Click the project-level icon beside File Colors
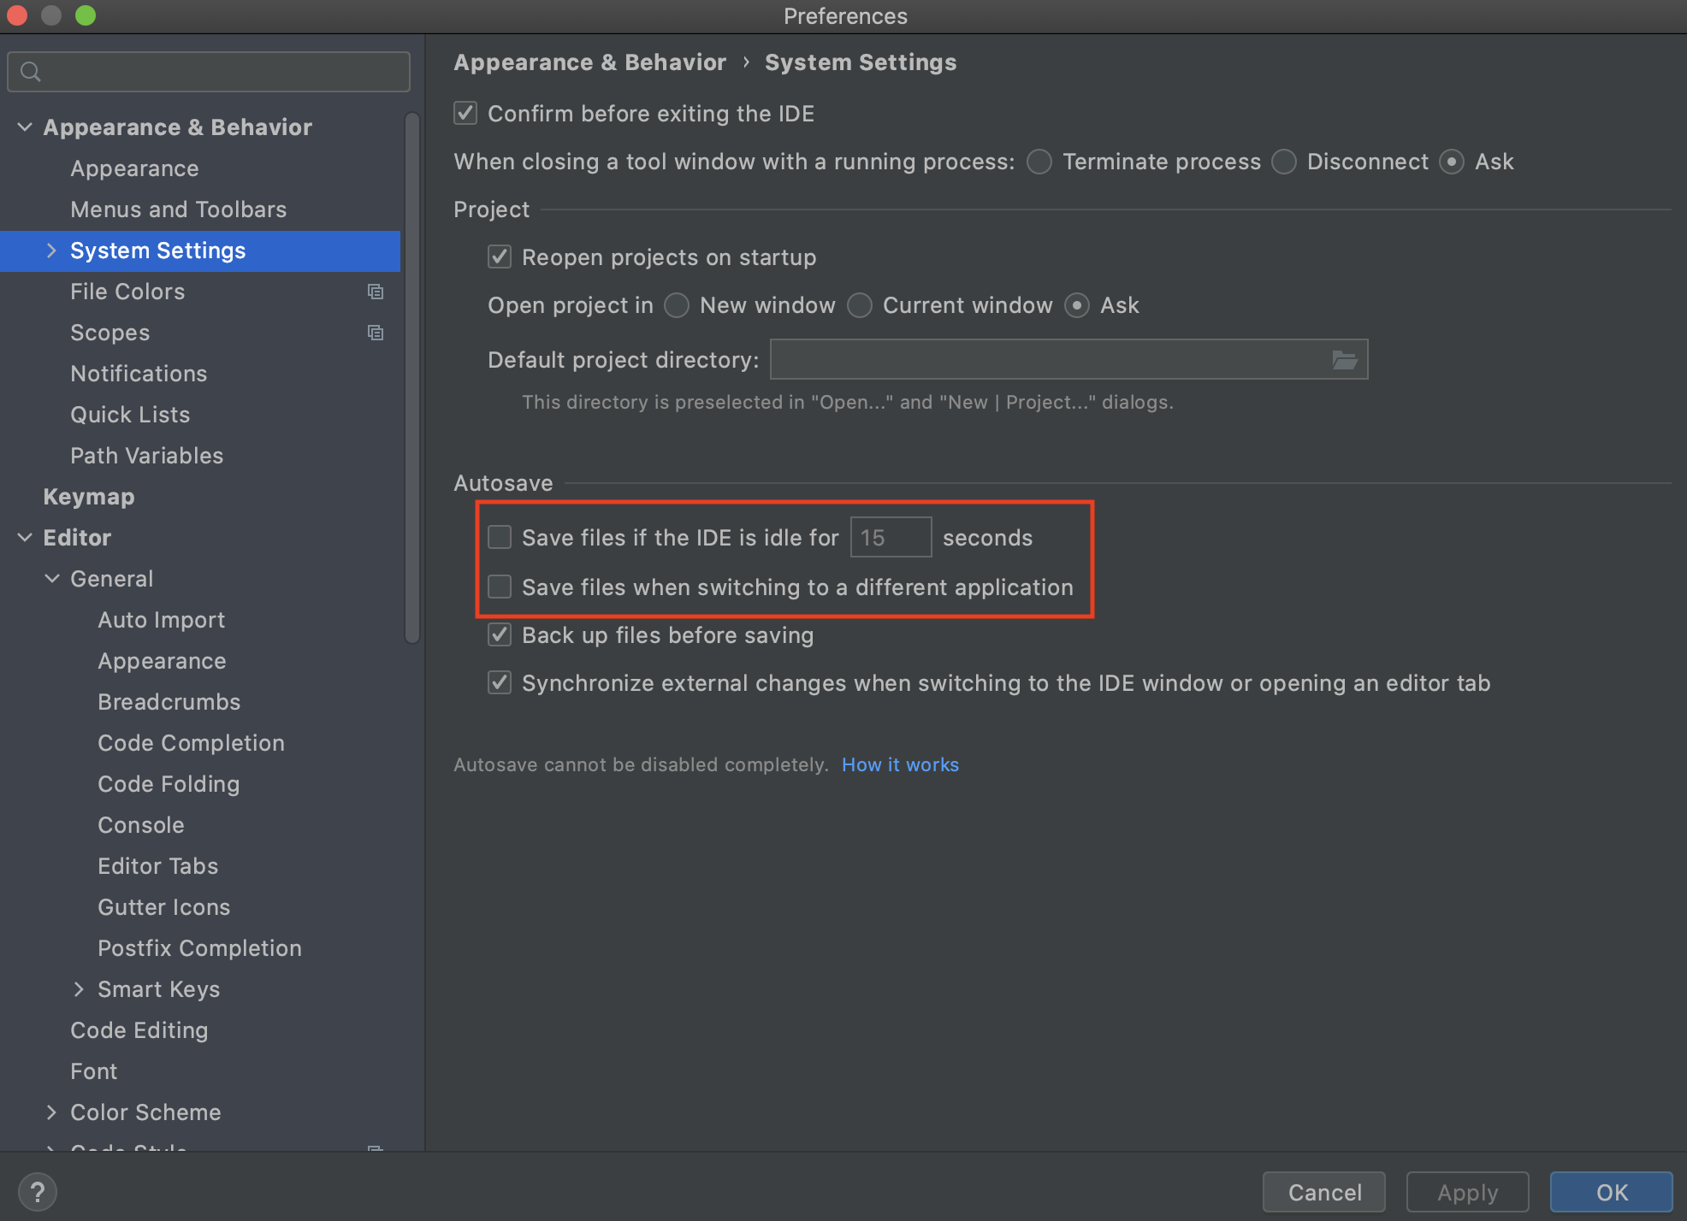This screenshot has height=1221, width=1687. pyautogui.click(x=375, y=292)
